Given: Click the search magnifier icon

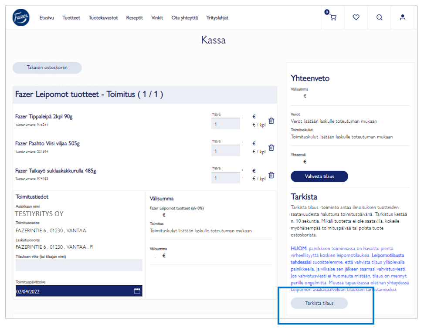Looking at the screenshot, I should (379, 17).
